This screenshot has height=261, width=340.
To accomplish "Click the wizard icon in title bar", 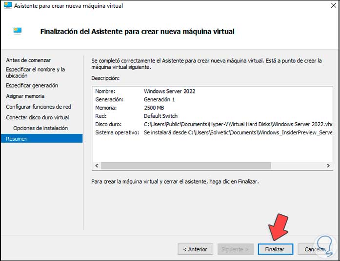I will coord(7,6).
